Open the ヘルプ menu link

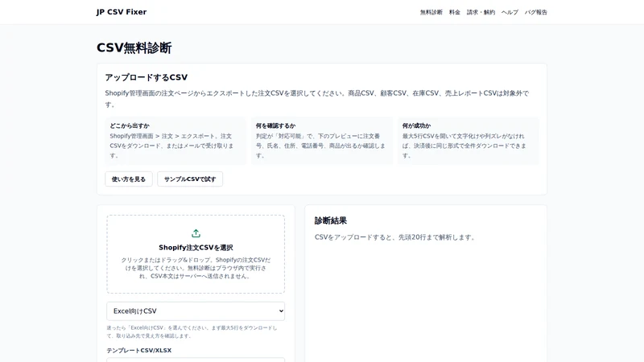[510, 12]
